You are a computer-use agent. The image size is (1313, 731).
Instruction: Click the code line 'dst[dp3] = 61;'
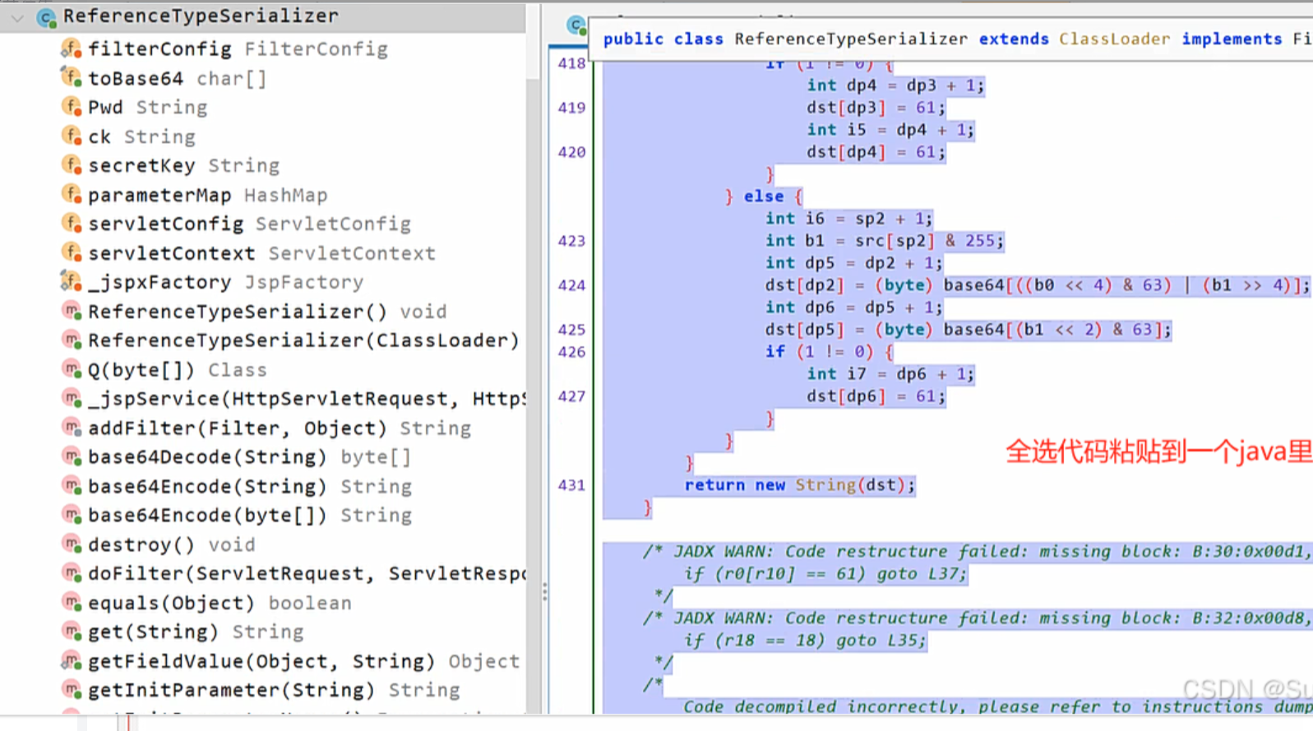pyautogui.click(x=876, y=108)
